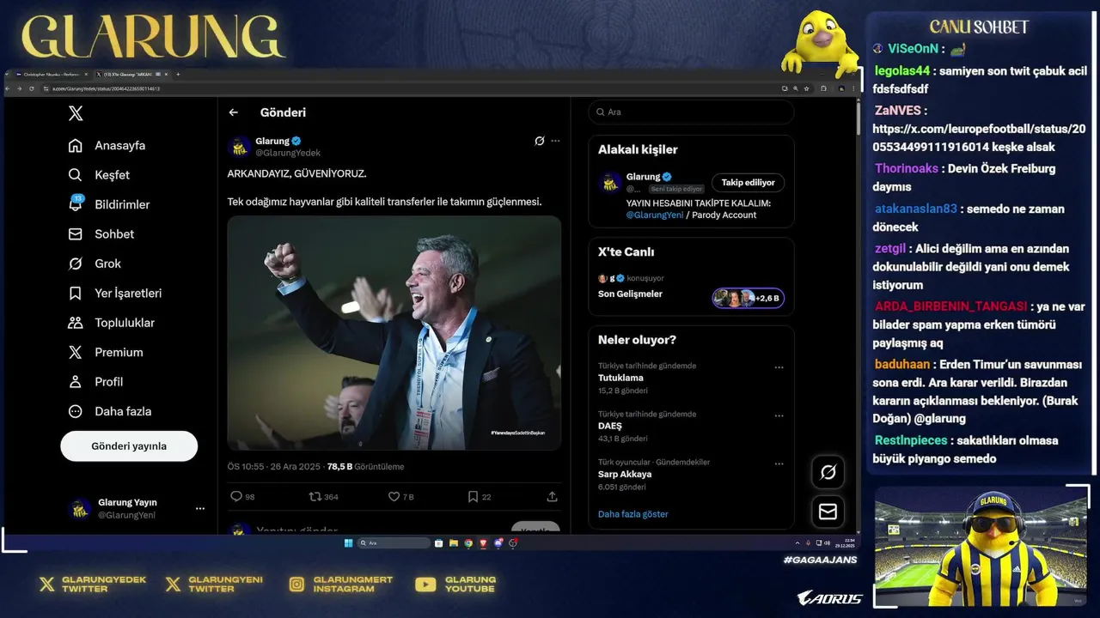Open Anasayfa home page
This screenshot has height=618, width=1100.
click(x=107, y=146)
